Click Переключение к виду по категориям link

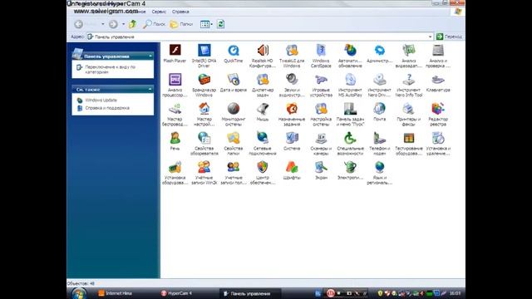point(111,70)
